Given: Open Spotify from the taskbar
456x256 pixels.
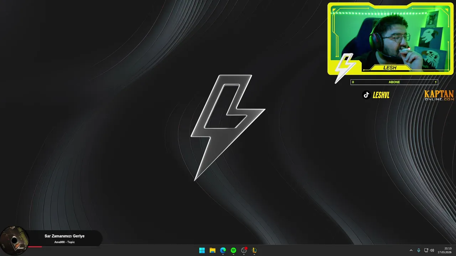Looking at the screenshot, I should point(233,250).
